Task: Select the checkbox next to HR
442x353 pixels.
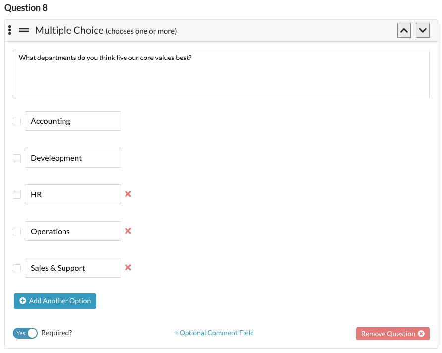Action: [x=16, y=194]
